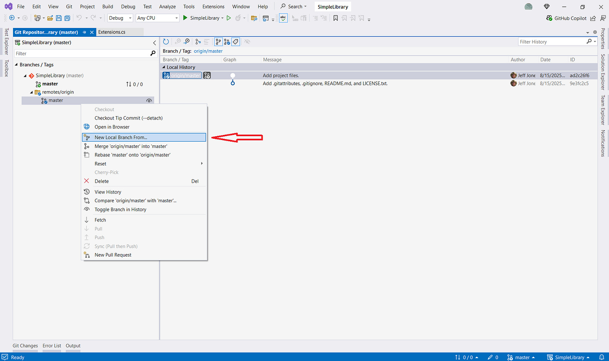Click the Refresh icon in history toolbar
Image resolution: width=609 pixels, height=361 pixels.
coord(166,42)
